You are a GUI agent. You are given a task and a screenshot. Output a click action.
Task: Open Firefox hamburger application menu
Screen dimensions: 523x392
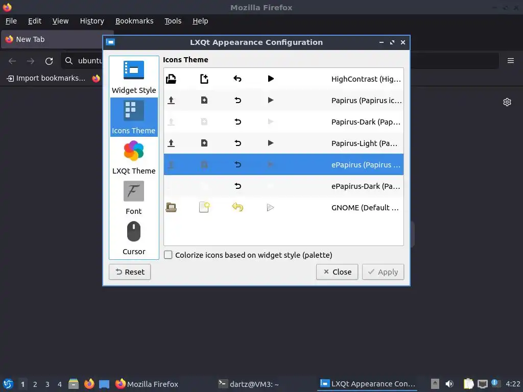(x=511, y=61)
